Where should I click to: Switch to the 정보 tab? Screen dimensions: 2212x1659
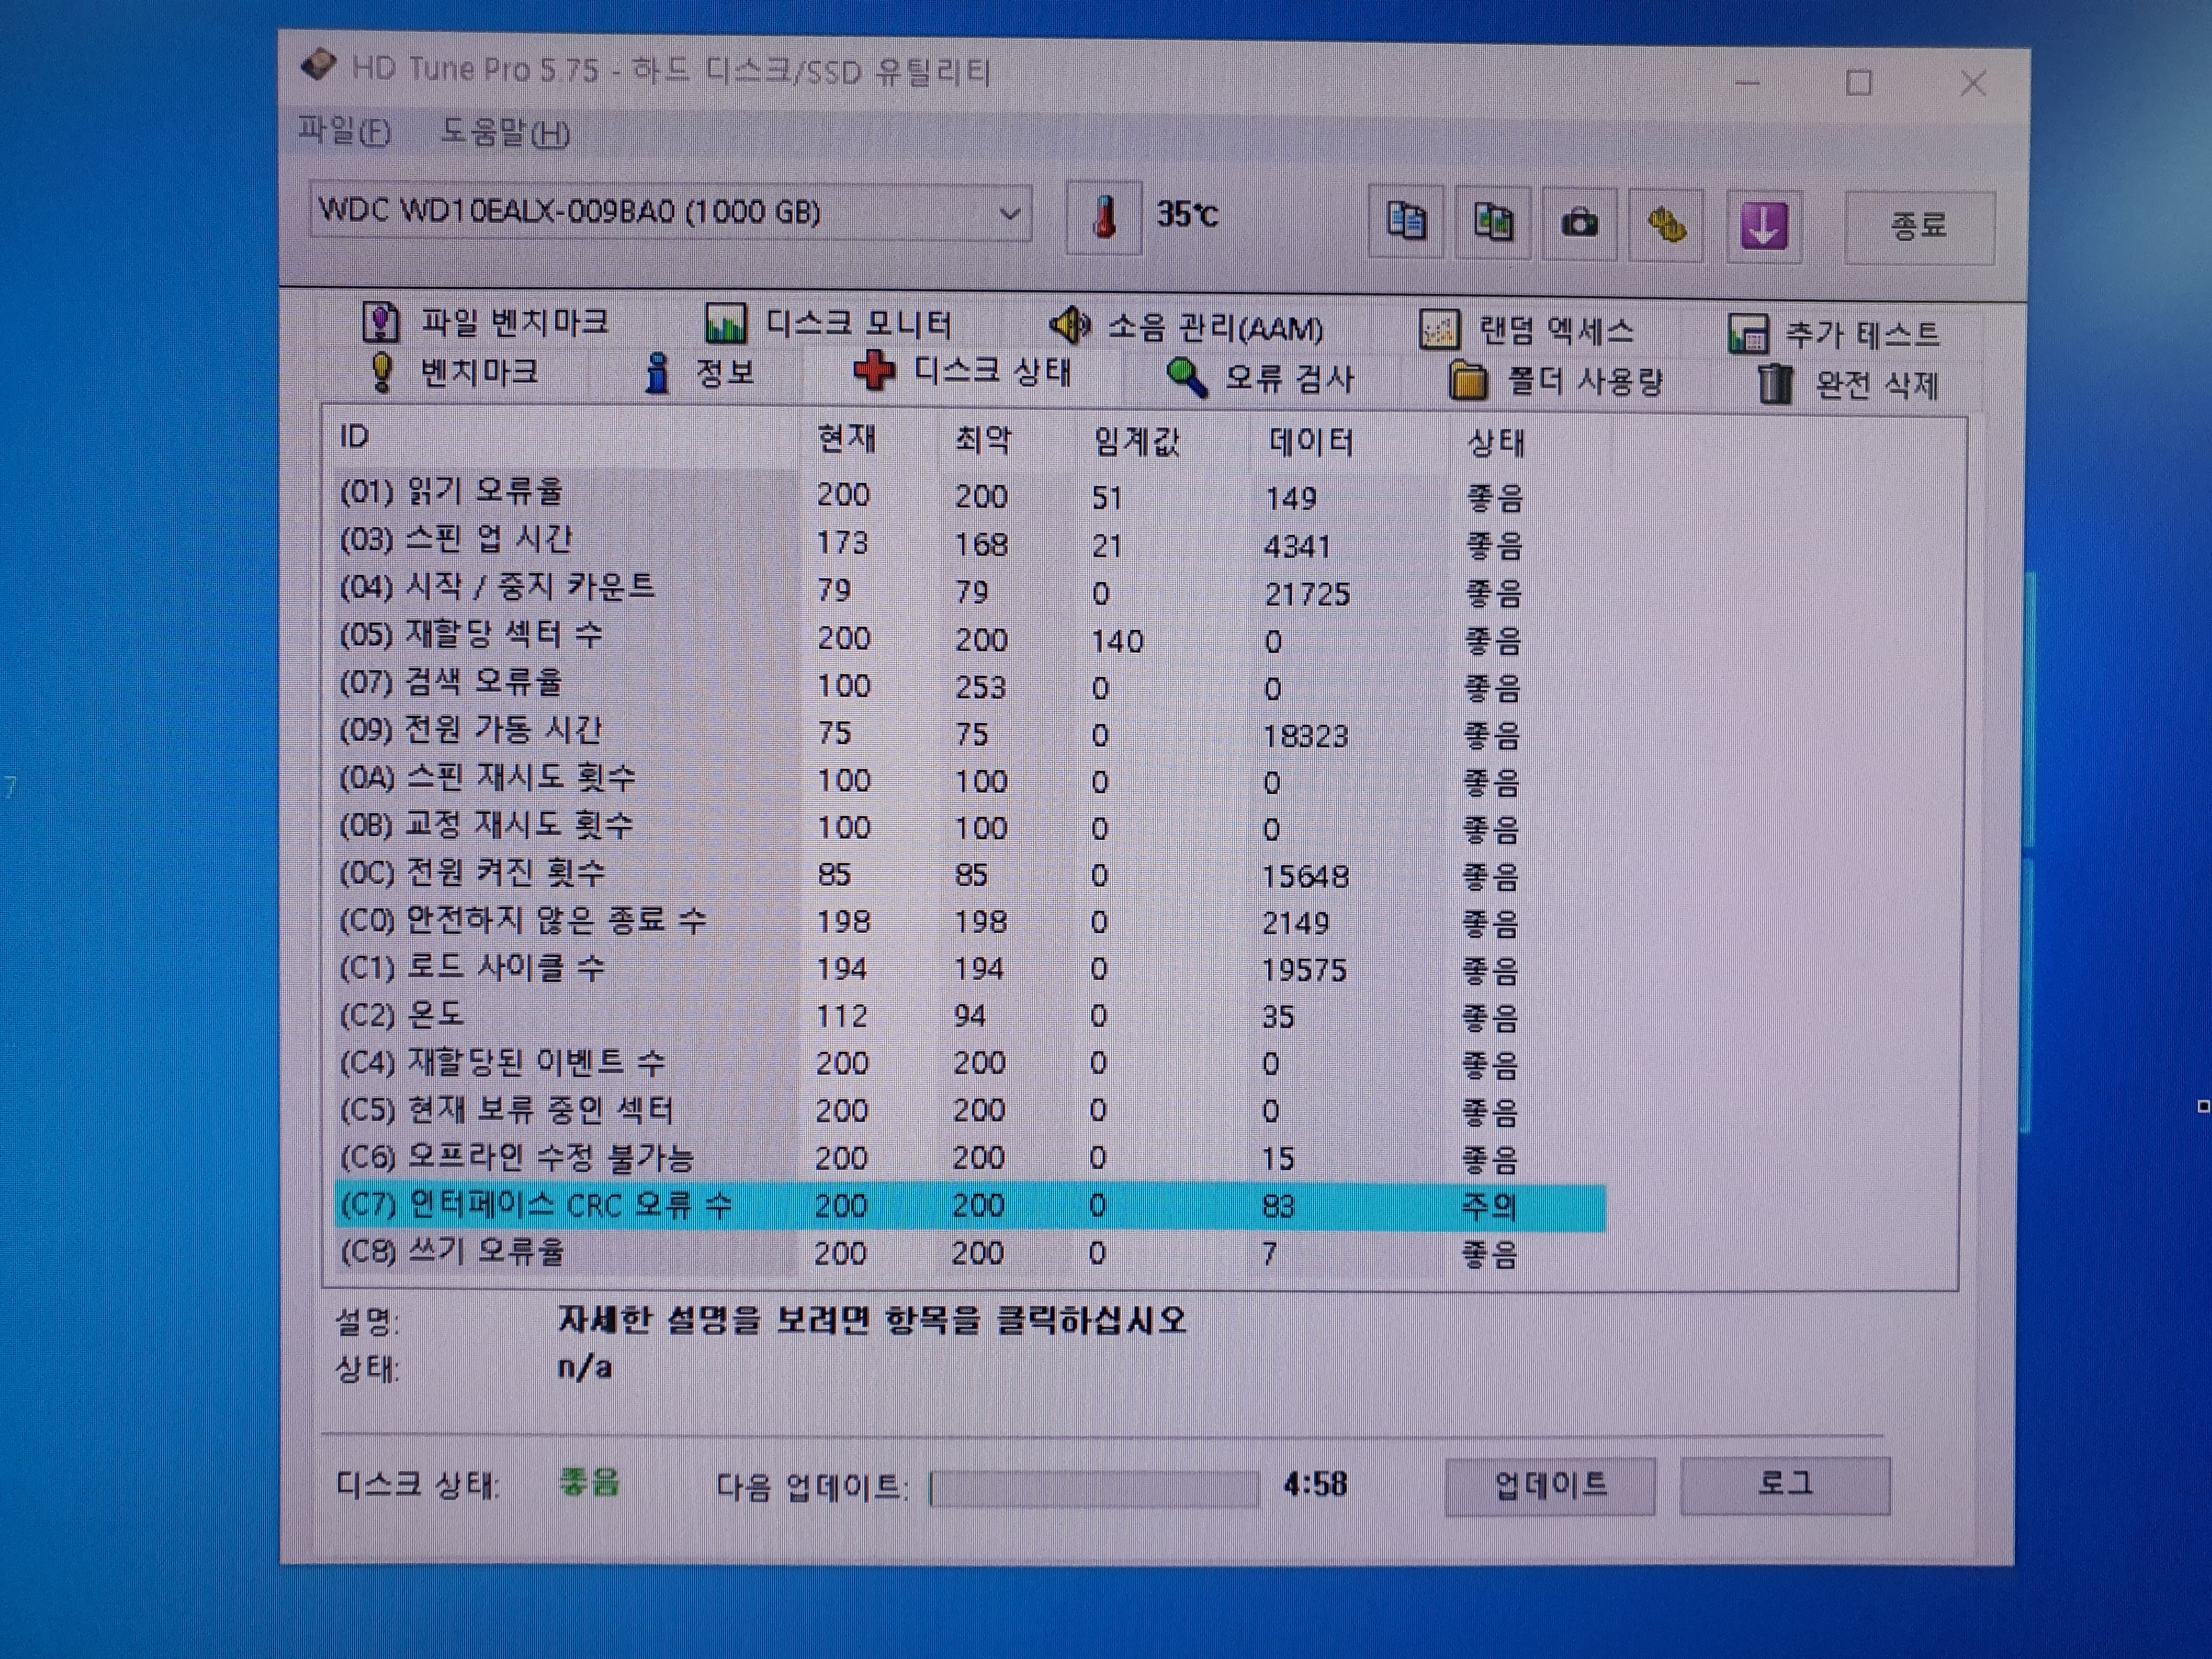point(699,373)
